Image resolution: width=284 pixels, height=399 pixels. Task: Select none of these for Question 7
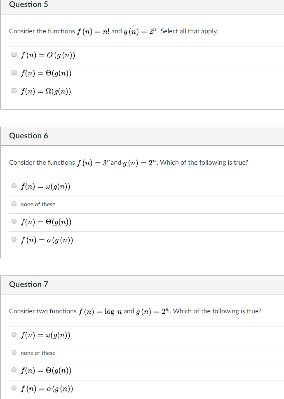tap(14, 352)
